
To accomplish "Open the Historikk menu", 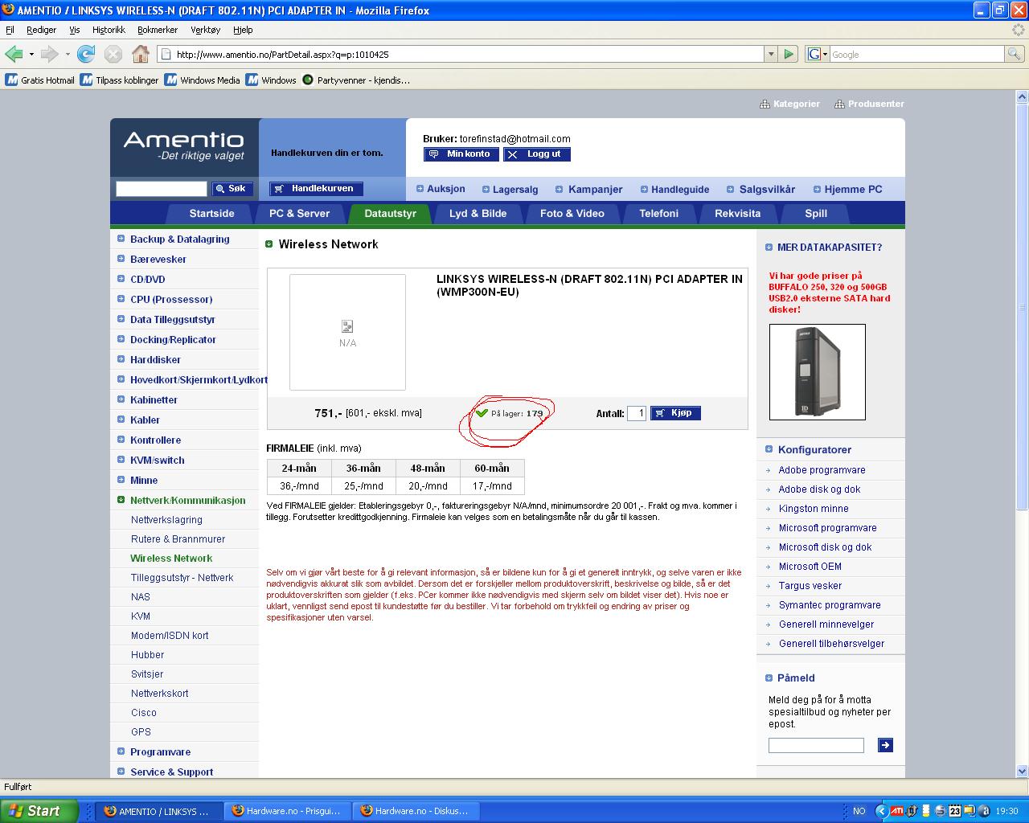I will (109, 29).
